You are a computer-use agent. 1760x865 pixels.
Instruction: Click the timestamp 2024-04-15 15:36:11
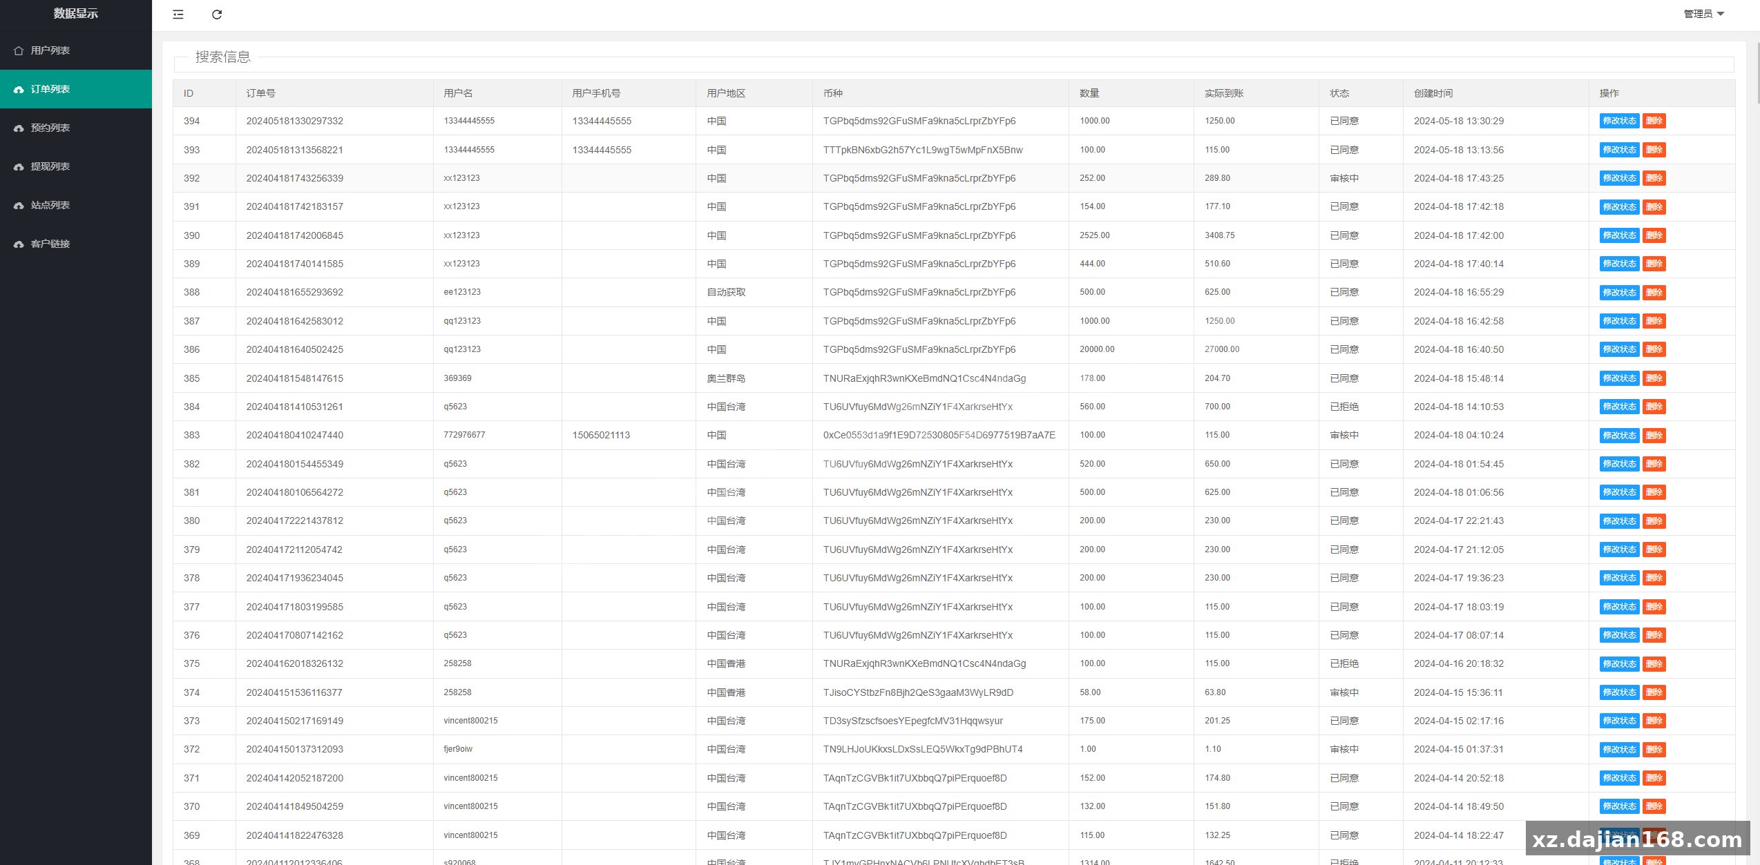point(1458,692)
